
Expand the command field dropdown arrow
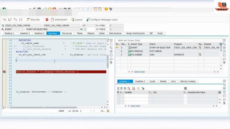coord(30,9)
